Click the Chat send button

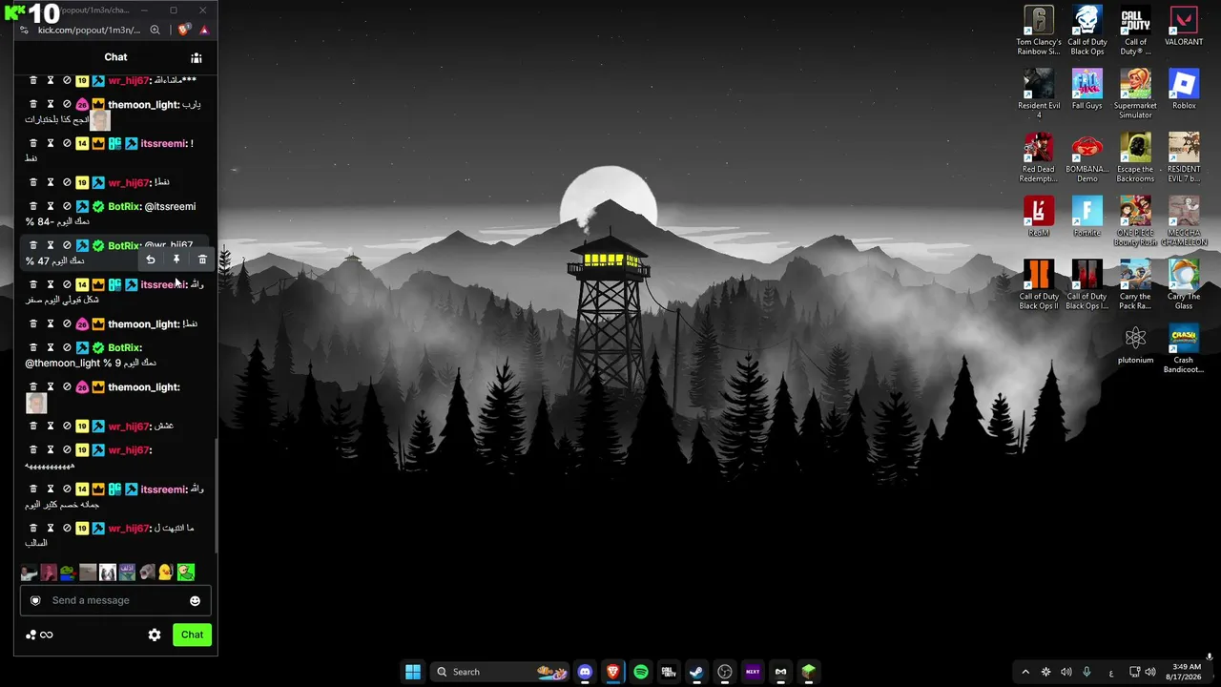(192, 635)
